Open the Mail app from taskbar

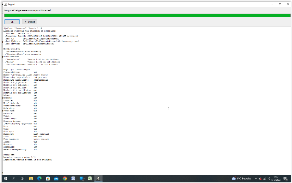(x=56, y=178)
